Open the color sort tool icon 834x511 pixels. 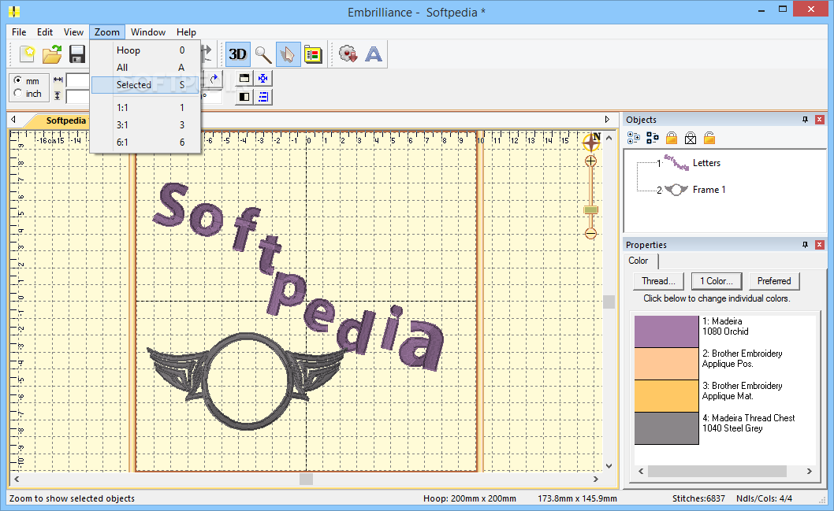pyautogui.click(x=313, y=54)
